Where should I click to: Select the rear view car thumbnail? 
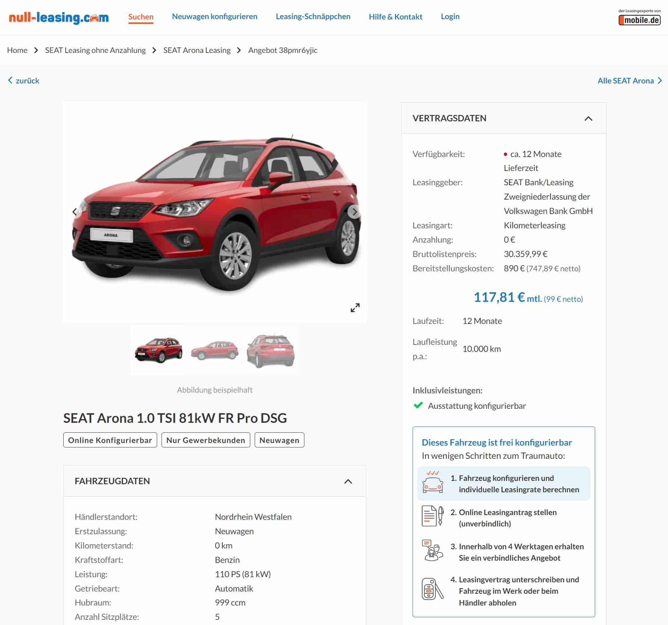point(271,350)
